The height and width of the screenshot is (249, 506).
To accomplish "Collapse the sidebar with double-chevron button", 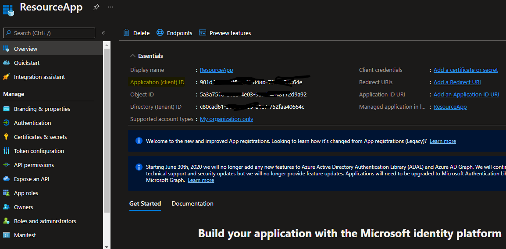I will [x=103, y=33].
